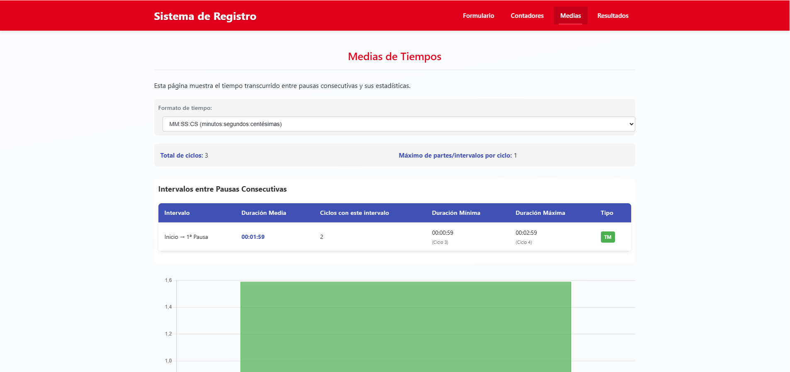790x372 pixels.
Task: Click the green TM type badge
Action: click(608, 237)
